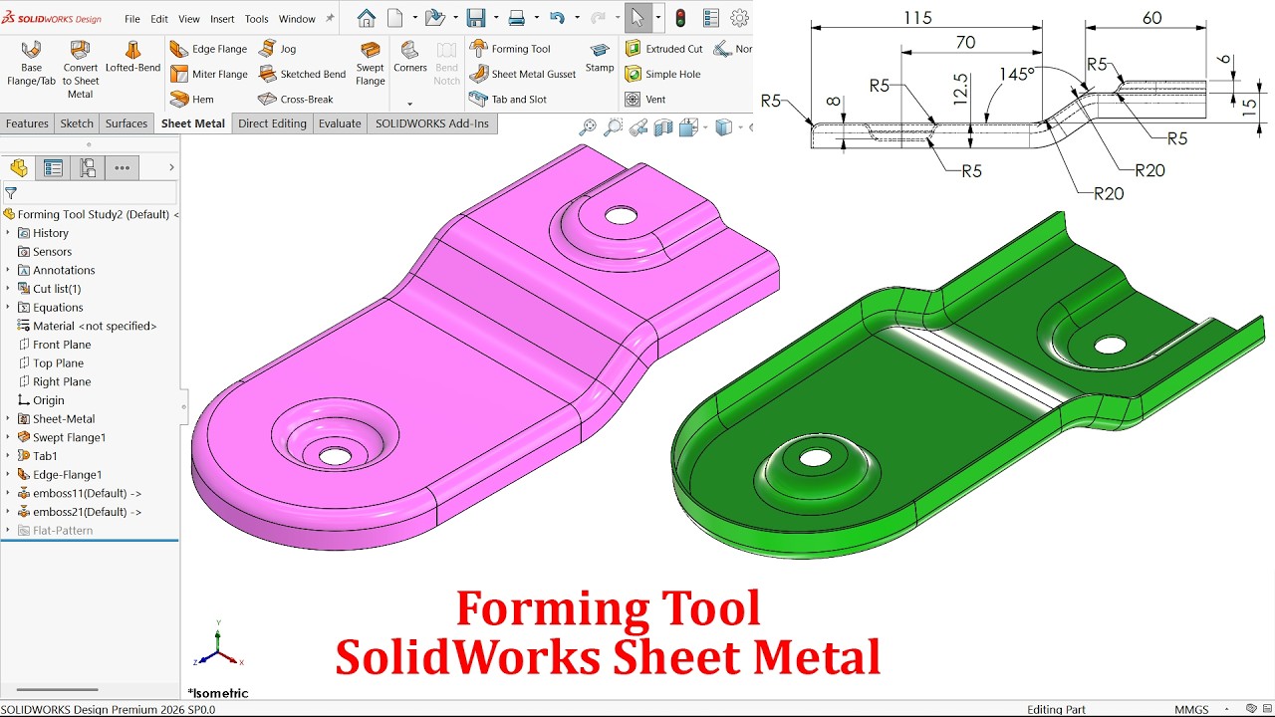Switch to ConfigurationManager panel tab

tap(88, 167)
